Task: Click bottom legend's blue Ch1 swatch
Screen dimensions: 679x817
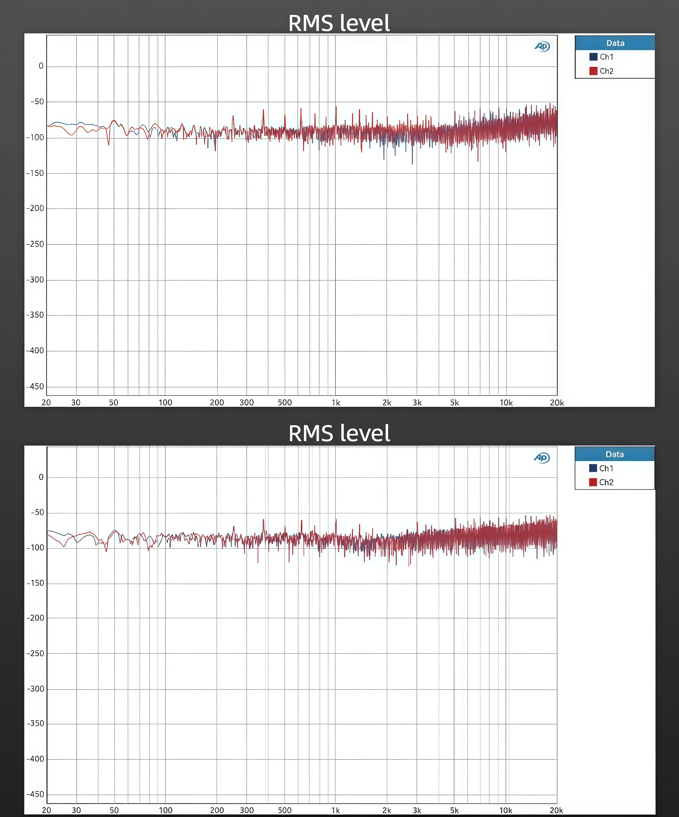Action: [593, 468]
